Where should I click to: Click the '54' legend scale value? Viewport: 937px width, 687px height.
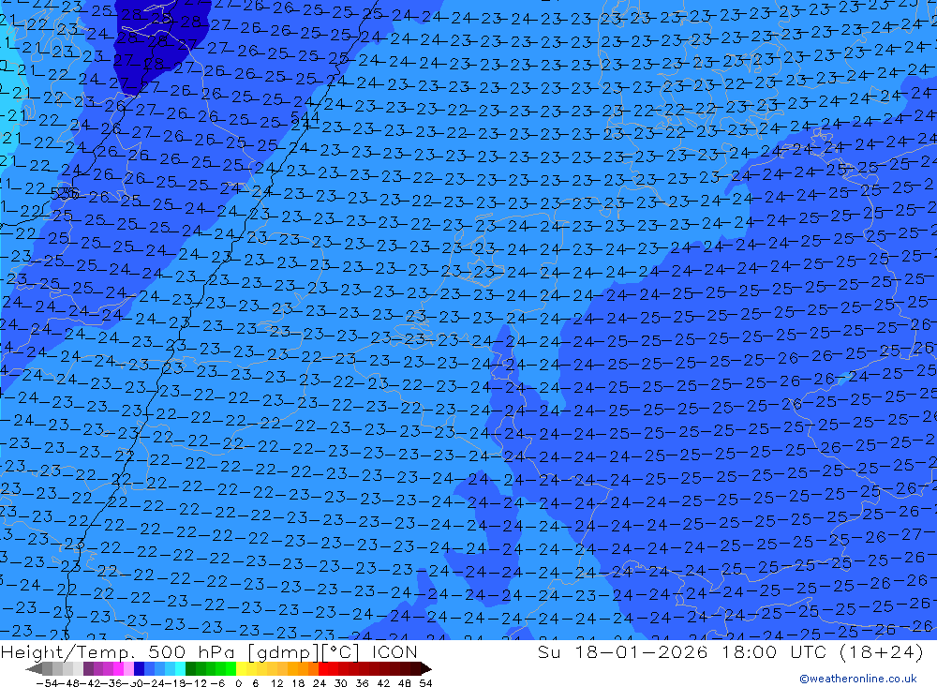425,683
